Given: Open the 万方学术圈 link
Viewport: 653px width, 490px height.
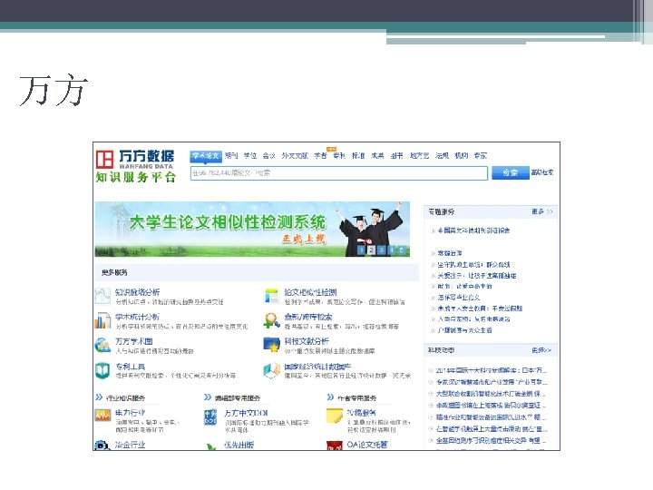Looking at the screenshot, I should (134, 341).
